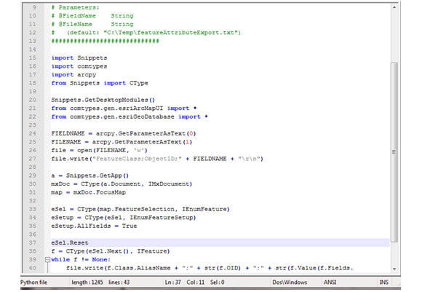Click the scrollbar down arrow
This screenshot has height=292, width=422.
pos(394,269)
